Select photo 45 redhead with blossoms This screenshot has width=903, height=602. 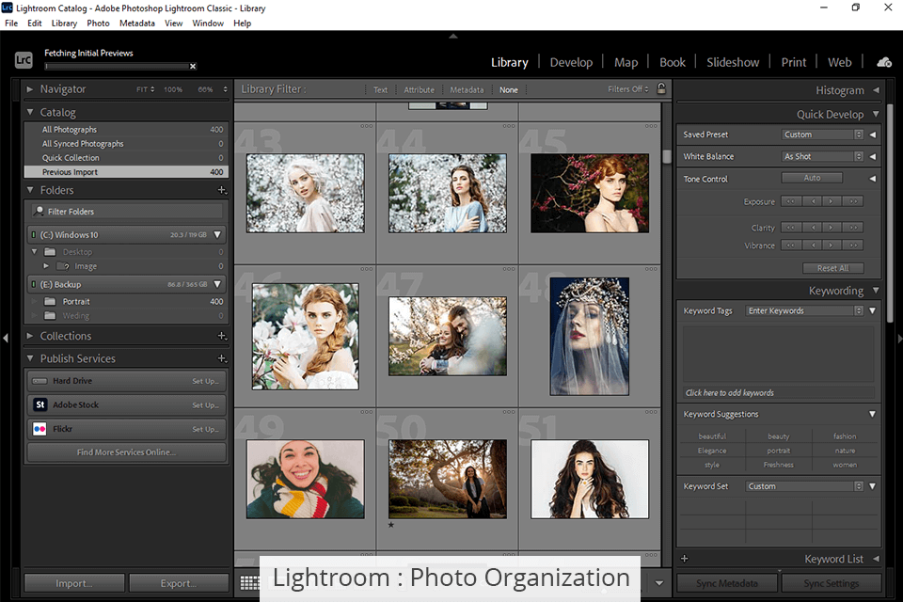coord(590,193)
